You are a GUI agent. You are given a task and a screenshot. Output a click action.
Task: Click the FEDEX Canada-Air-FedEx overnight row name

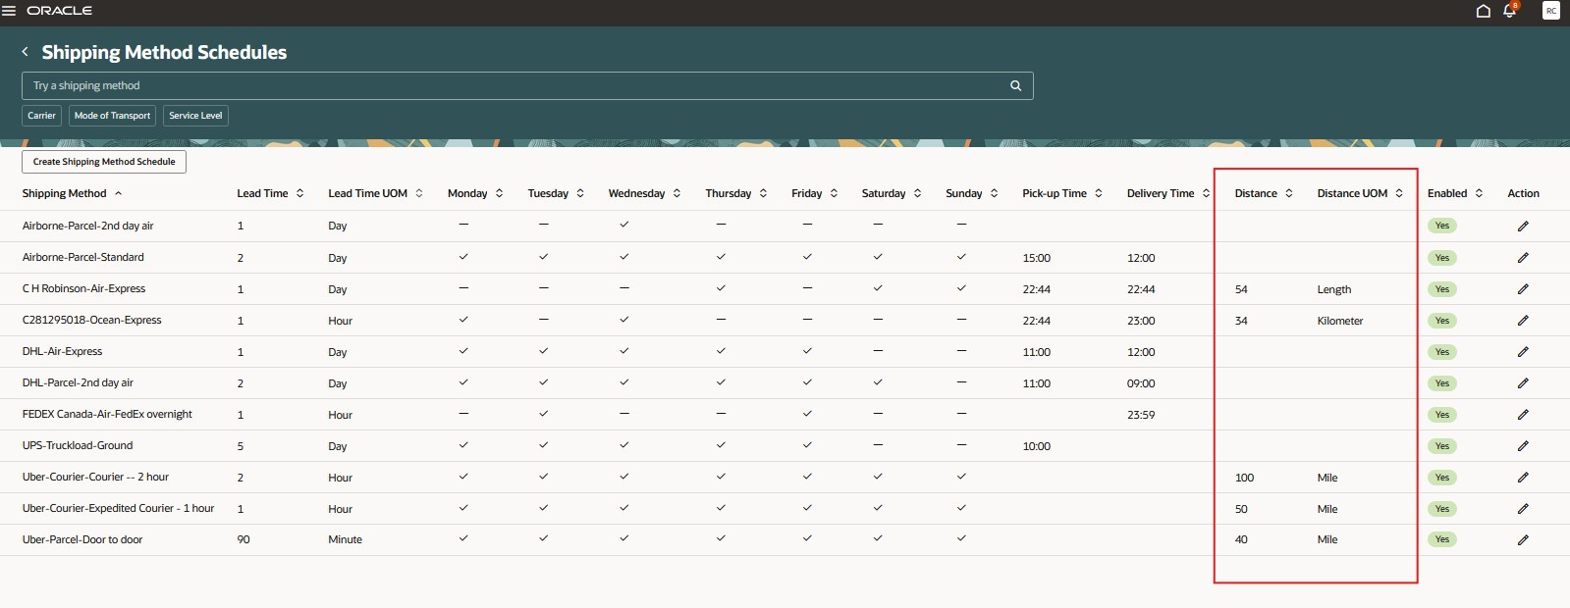tap(107, 414)
